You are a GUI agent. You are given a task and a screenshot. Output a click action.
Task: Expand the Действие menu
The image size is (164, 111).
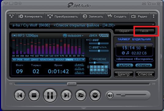pos(125,59)
